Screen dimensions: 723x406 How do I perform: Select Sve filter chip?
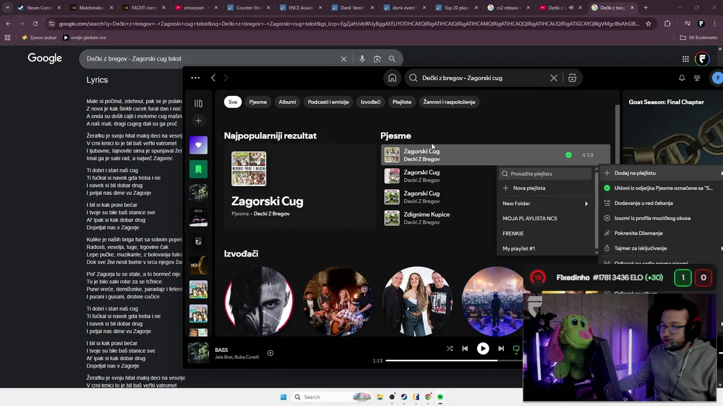point(233,102)
